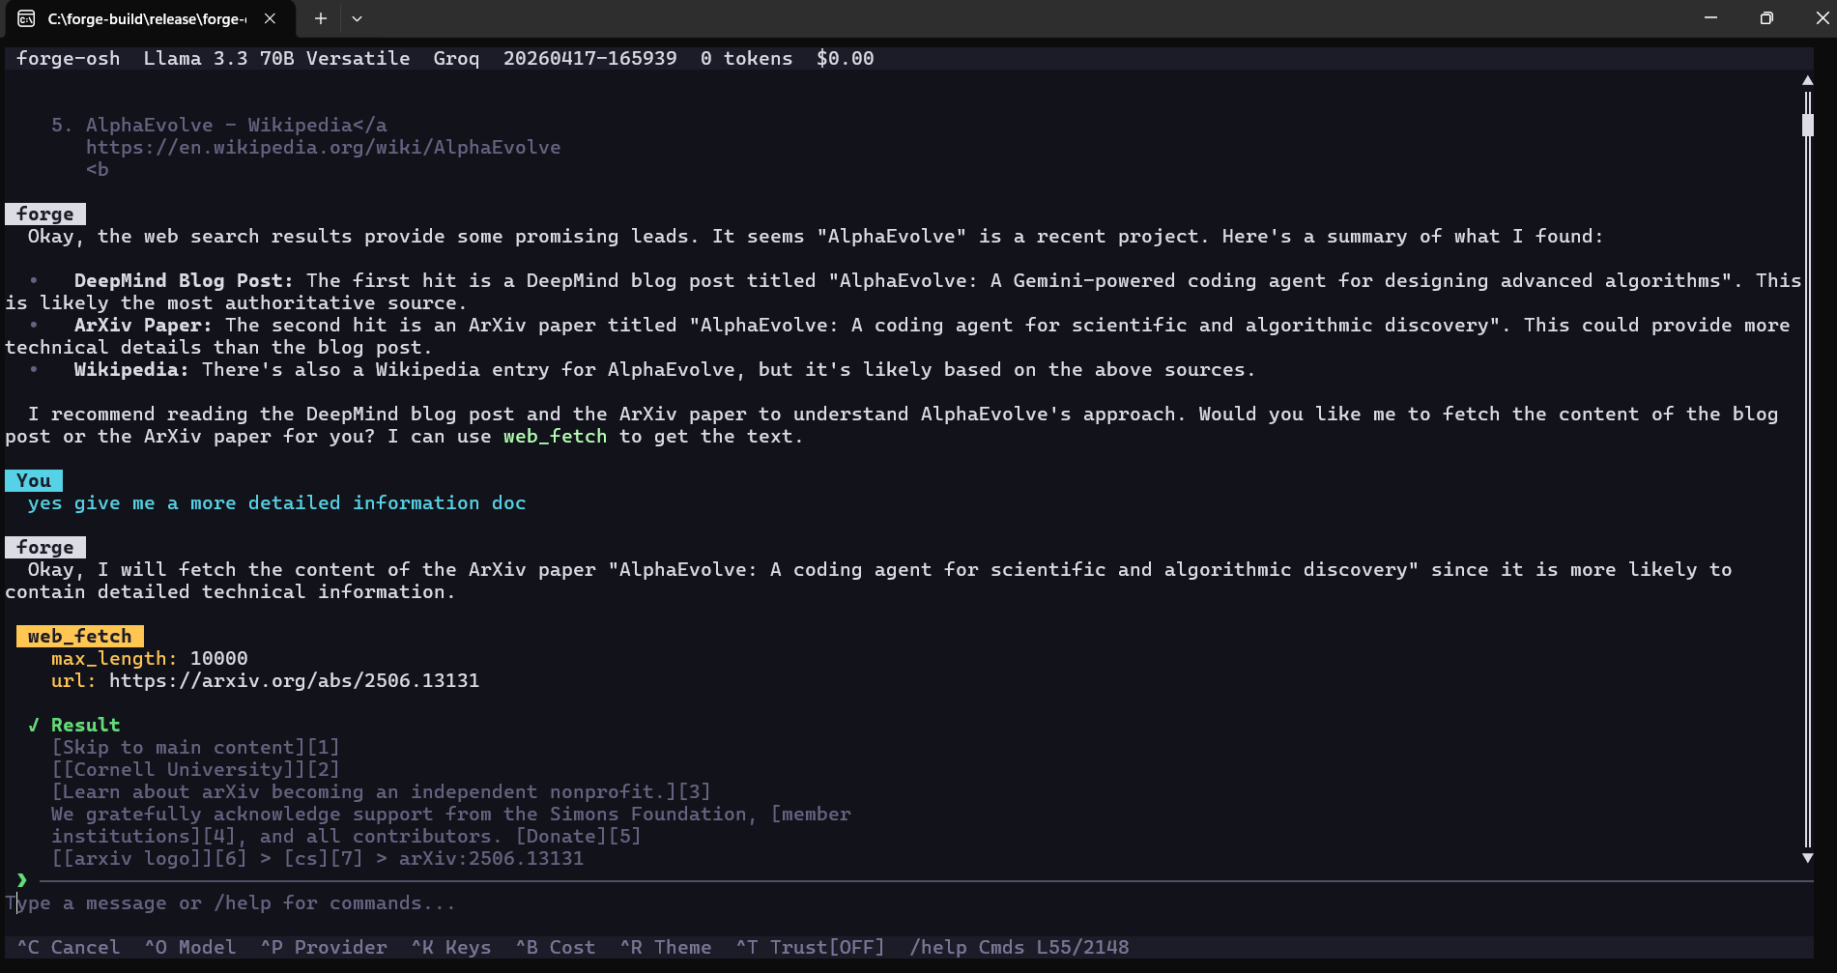Click the Wikipedia bullet heading
The image size is (1837, 973).
[131, 370]
